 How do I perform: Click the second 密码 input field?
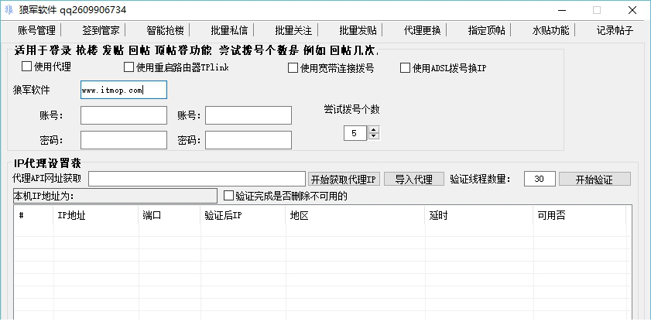coord(248,140)
